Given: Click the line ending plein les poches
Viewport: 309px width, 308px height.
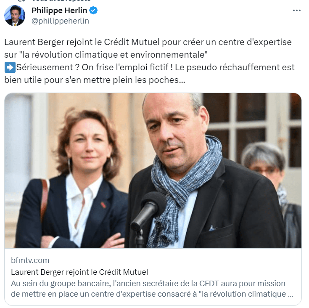Looking at the screenshot, I should (x=95, y=80).
